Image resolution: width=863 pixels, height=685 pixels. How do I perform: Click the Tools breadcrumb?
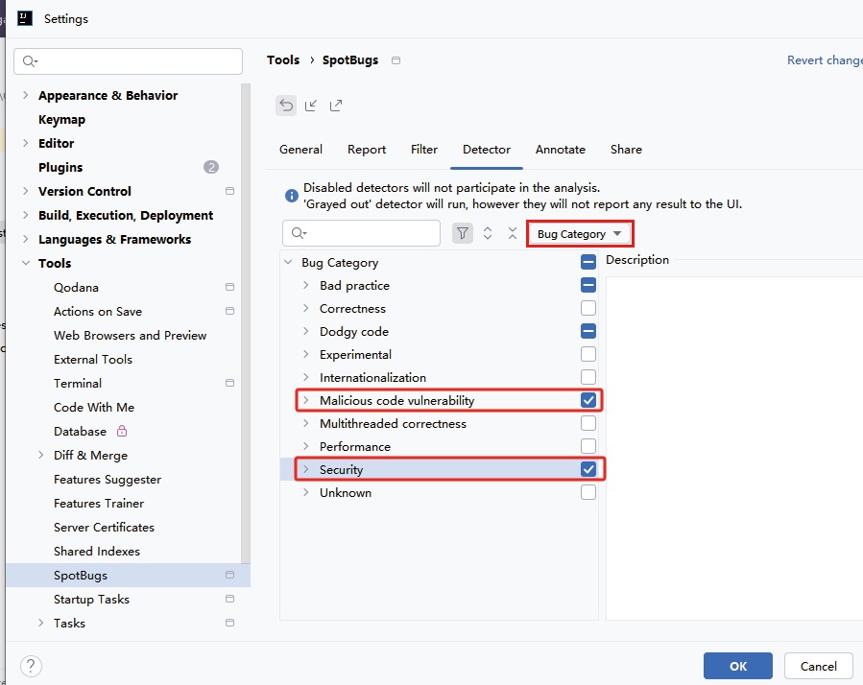(x=283, y=60)
